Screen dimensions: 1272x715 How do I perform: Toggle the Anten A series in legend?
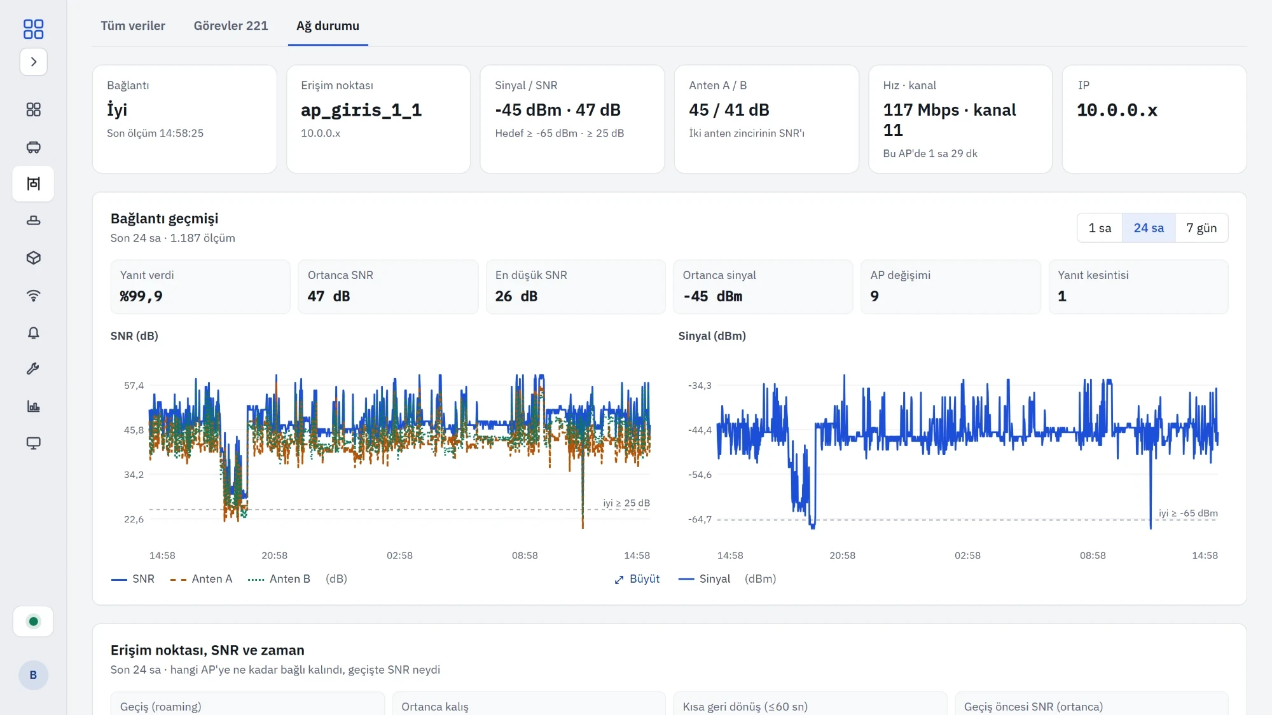tap(201, 579)
